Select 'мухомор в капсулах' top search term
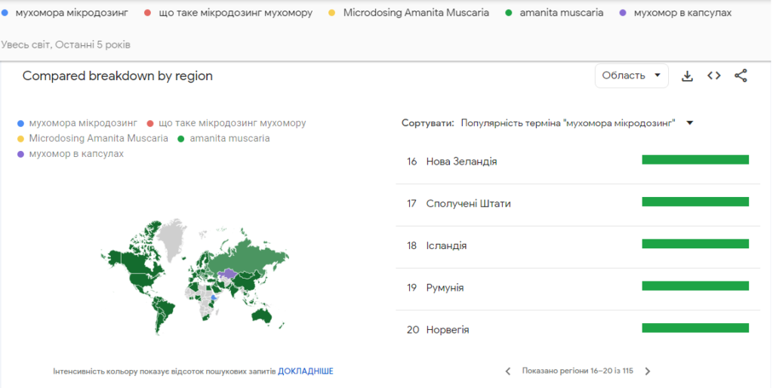The height and width of the screenshot is (388, 773). (682, 13)
